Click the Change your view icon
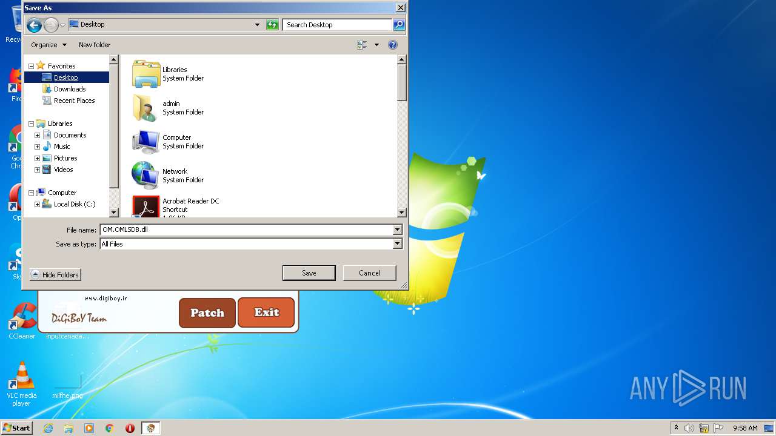776x436 pixels. 362,45
